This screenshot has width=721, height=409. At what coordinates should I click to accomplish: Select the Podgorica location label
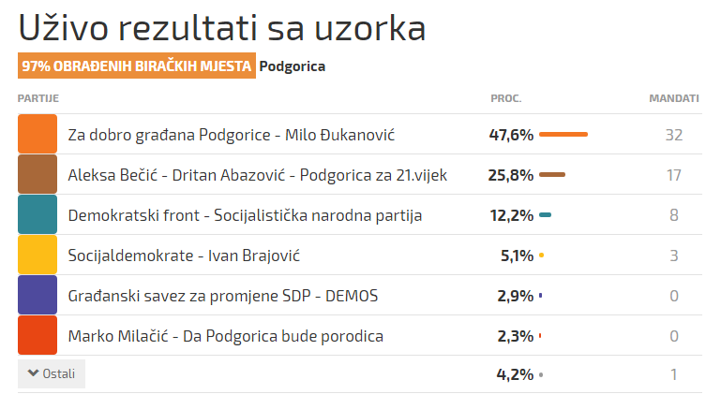click(x=292, y=66)
